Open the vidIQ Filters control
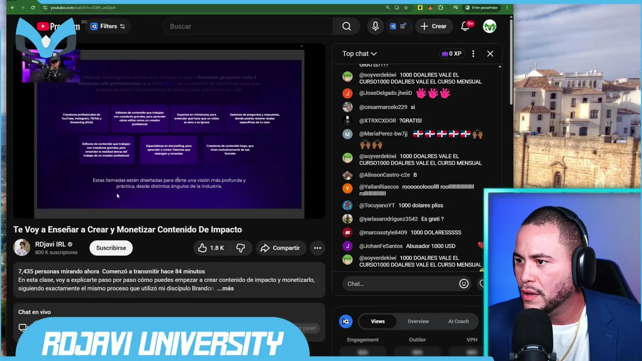Image resolution: width=642 pixels, height=361 pixels. pos(108,26)
